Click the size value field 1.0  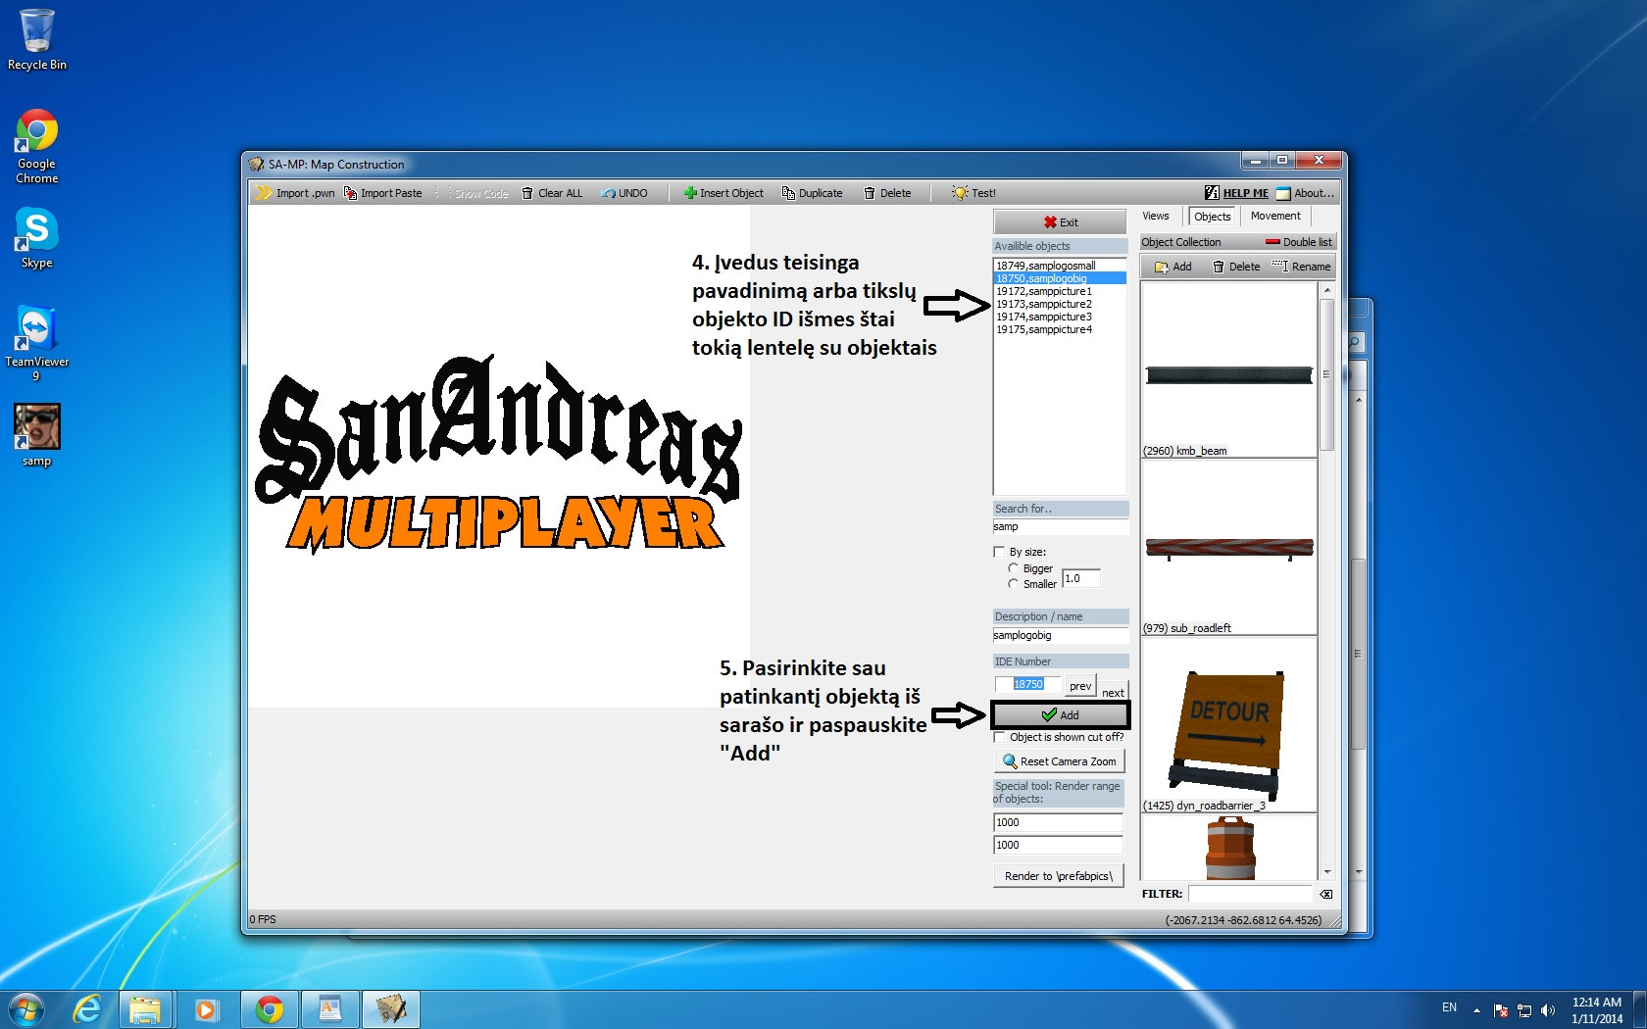pos(1080,579)
